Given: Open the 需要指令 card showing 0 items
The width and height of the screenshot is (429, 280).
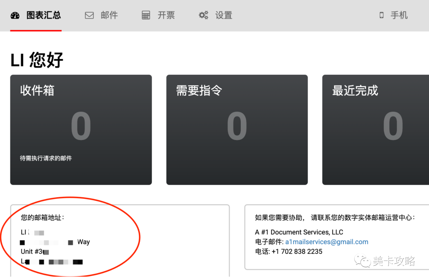Looking at the screenshot, I should tap(237, 129).
